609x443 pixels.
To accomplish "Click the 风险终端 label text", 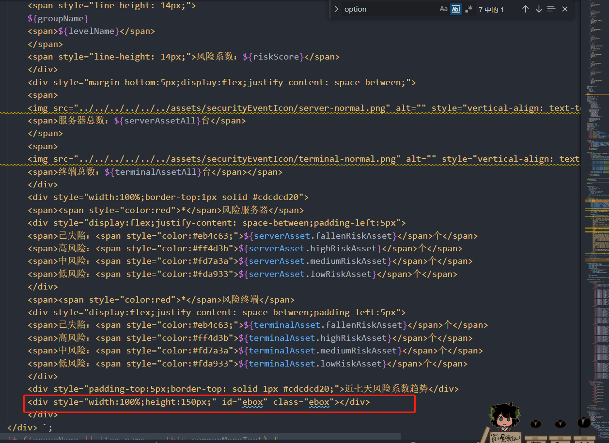I will pos(240,300).
